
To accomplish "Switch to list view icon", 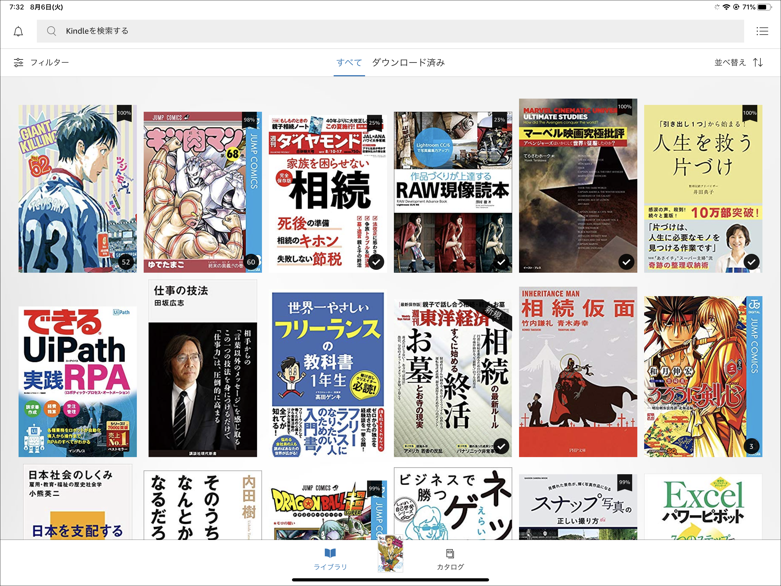I will point(762,31).
